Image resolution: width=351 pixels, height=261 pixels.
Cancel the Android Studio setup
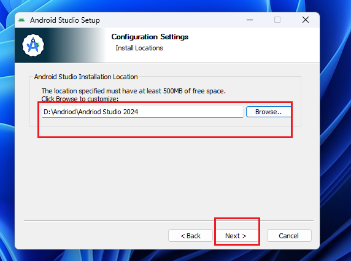click(x=289, y=235)
